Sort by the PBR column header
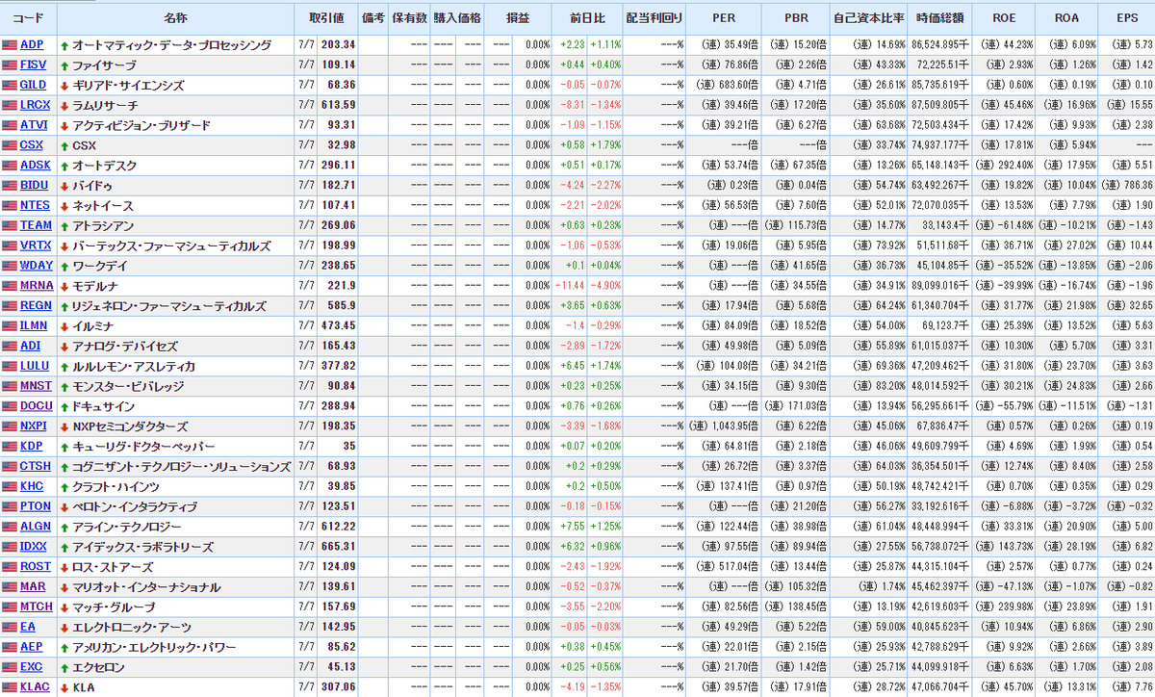 (x=795, y=18)
